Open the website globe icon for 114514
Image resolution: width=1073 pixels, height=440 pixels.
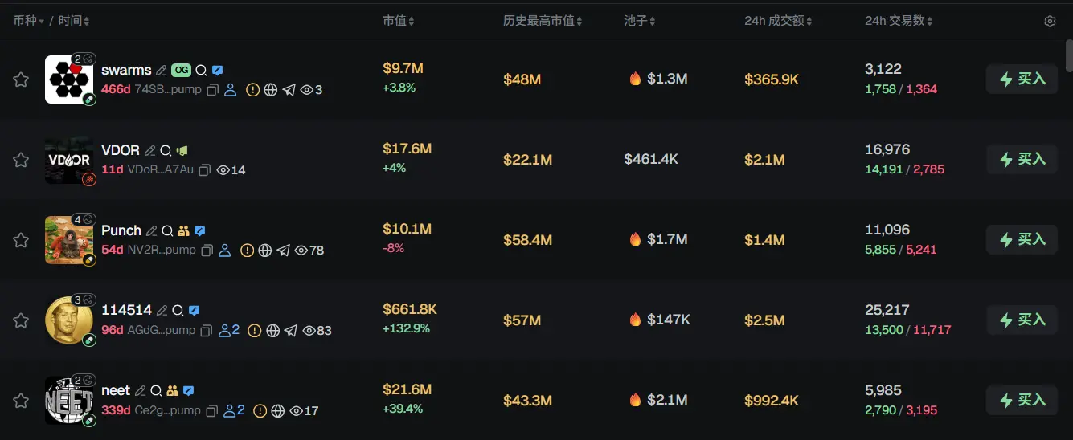pyautogui.click(x=272, y=331)
